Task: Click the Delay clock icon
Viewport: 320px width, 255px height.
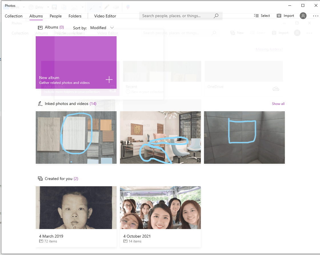Action: 31,7
